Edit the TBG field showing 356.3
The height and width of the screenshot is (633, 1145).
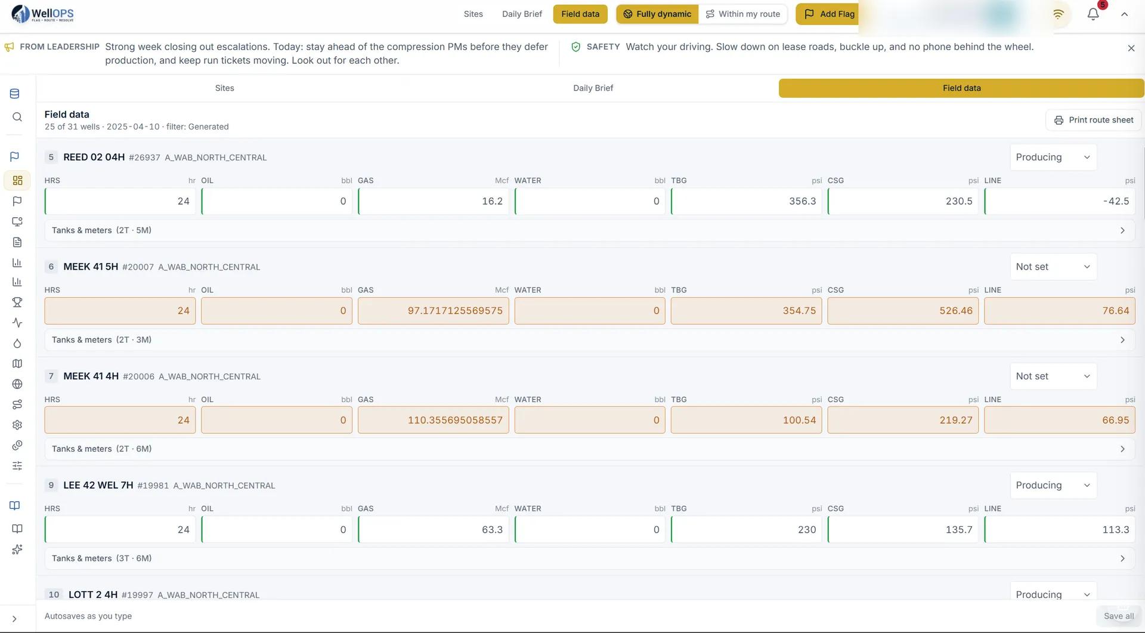(x=746, y=202)
